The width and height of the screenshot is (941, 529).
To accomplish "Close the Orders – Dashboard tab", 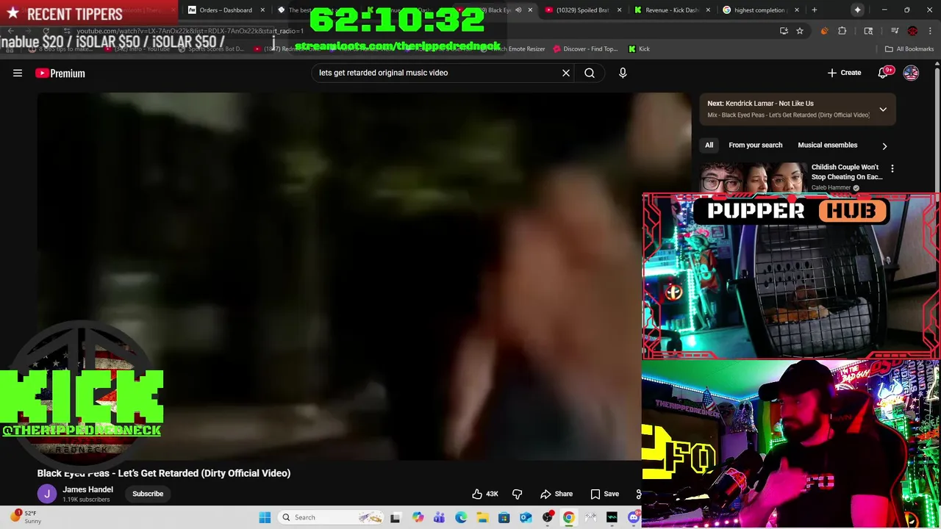I will coord(262,10).
